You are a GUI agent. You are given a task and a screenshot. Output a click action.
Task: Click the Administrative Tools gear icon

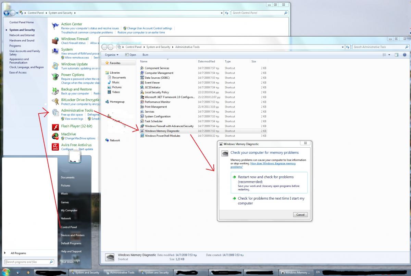coord(55,112)
